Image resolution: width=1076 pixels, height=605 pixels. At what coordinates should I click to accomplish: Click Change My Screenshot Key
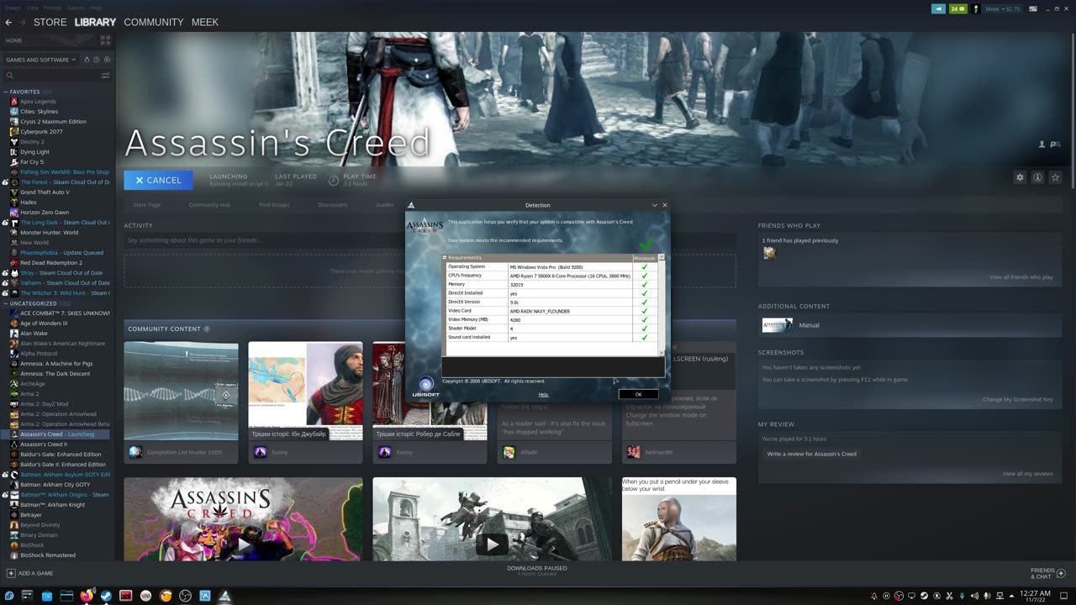(1017, 399)
